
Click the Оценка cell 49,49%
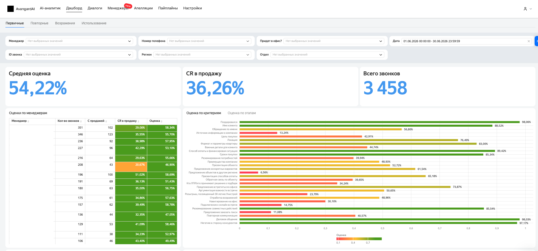(x=162, y=241)
